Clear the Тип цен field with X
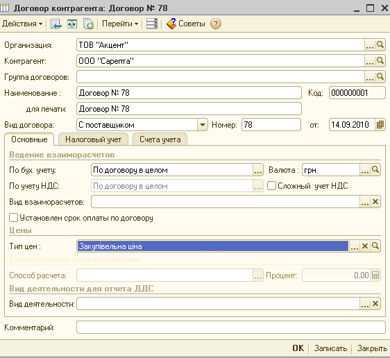This screenshot has height=358, width=390. [x=365, y=246]
